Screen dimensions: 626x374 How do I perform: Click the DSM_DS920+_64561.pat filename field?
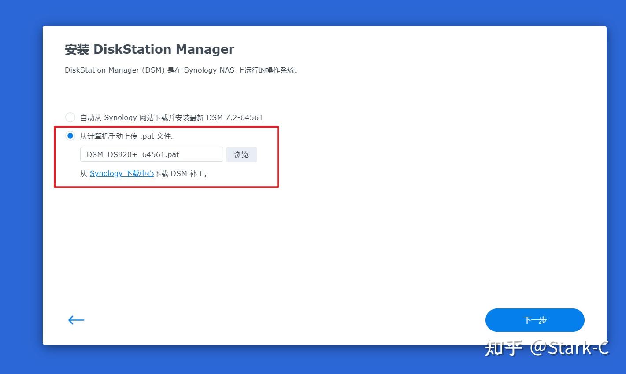(x=151, y=154)
